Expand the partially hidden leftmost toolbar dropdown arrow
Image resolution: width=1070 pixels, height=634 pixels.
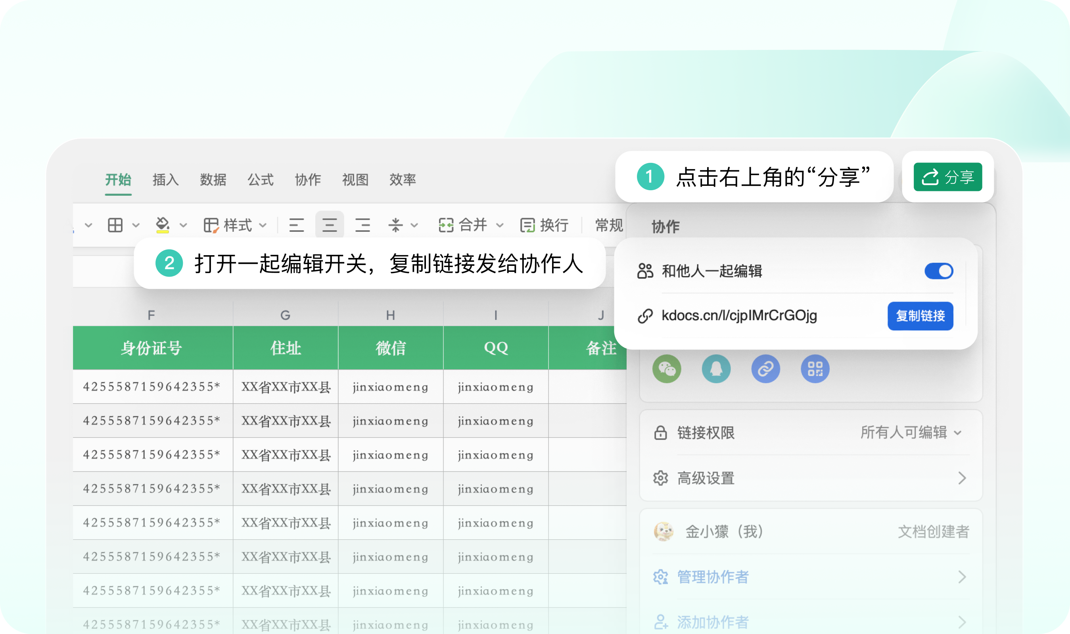(x=88, y=225)
